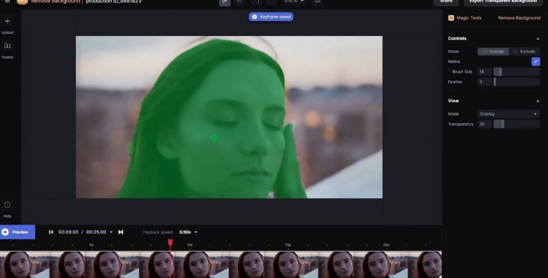Toggle the Refine brush checkbox

[x=535, y=62]
